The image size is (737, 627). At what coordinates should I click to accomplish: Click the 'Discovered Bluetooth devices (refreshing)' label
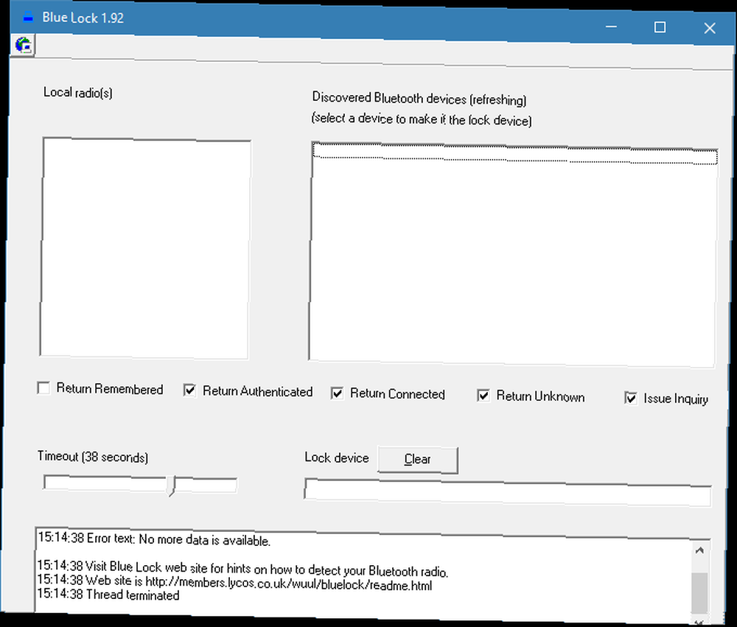coord(419,98)
